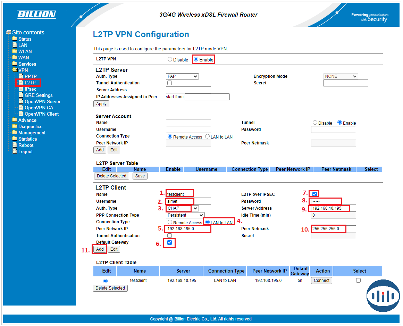Click the round chat widget icon
Viewport: 403px width, 326px height.
pyautogui.click(x=383, y=295)
